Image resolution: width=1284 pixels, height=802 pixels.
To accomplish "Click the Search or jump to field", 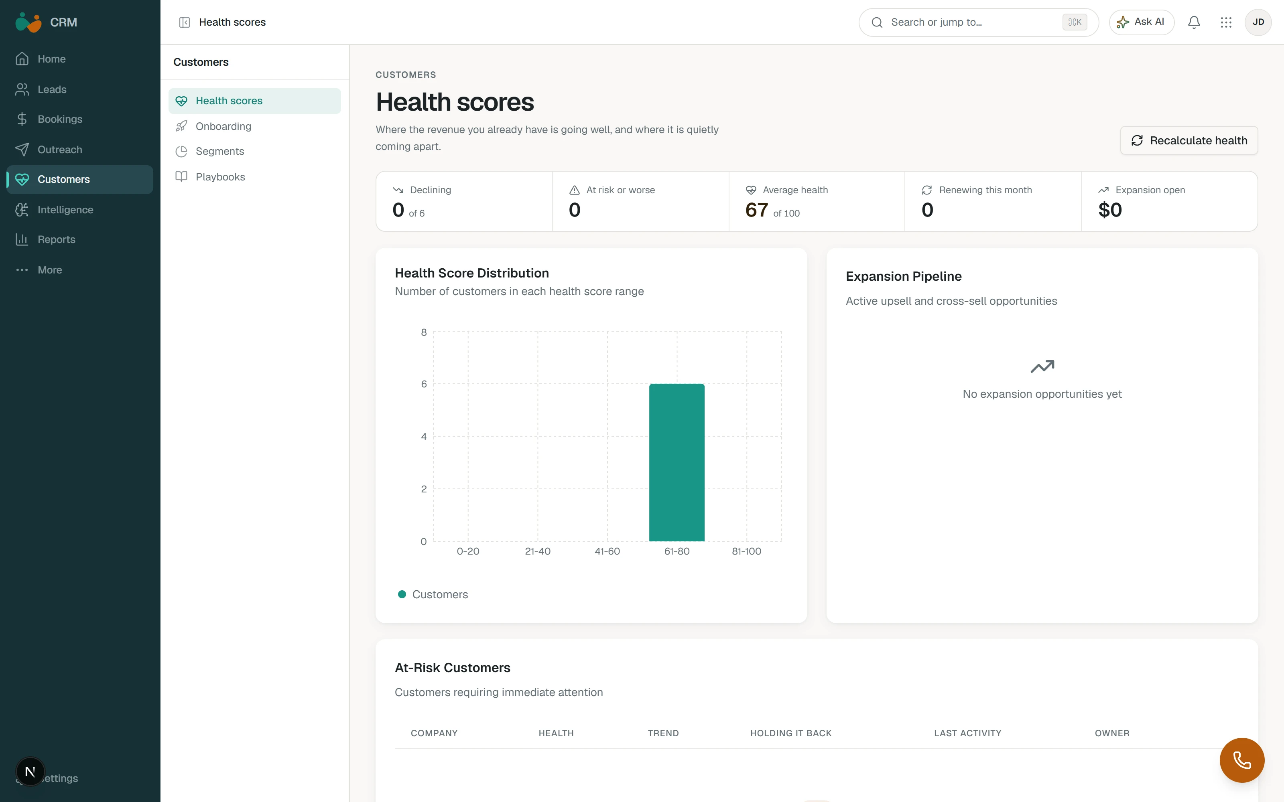I will [x=978, y=22].
